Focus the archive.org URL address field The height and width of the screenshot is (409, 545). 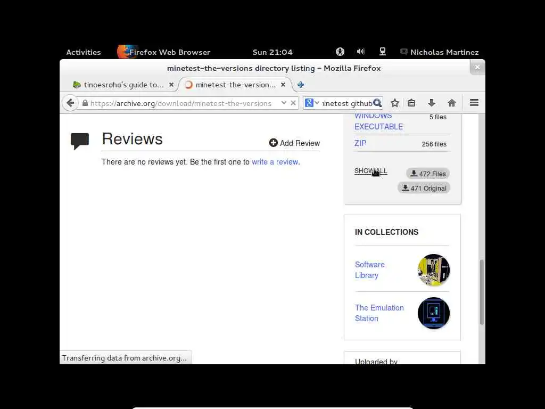(x=181, y=103)
